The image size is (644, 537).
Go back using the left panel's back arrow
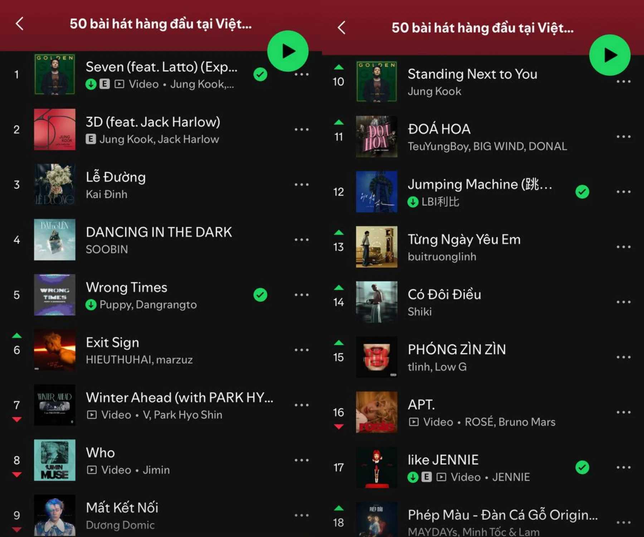pos(20,24)
